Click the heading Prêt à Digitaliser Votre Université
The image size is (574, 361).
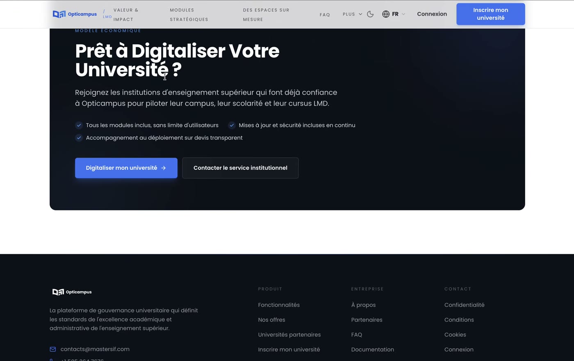coord(177,60)
